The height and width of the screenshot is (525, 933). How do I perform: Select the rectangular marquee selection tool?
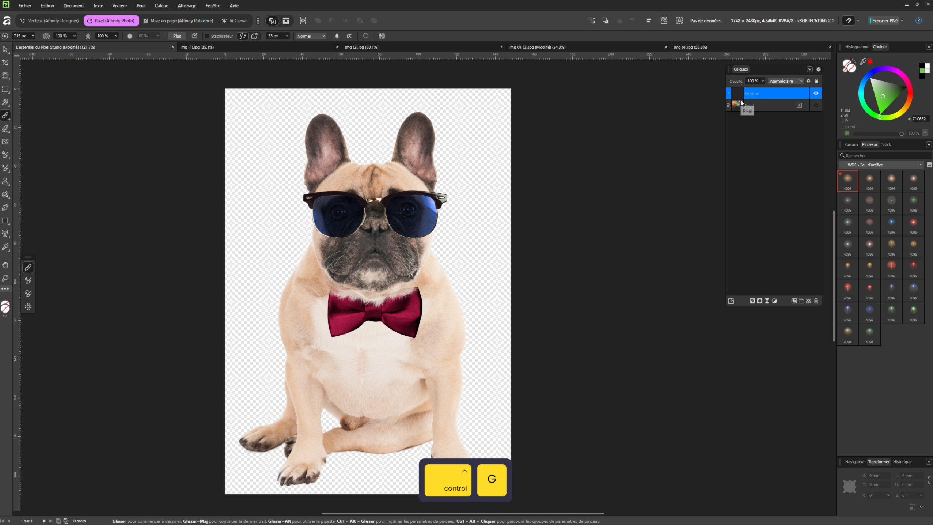click(x=5, y=89)
